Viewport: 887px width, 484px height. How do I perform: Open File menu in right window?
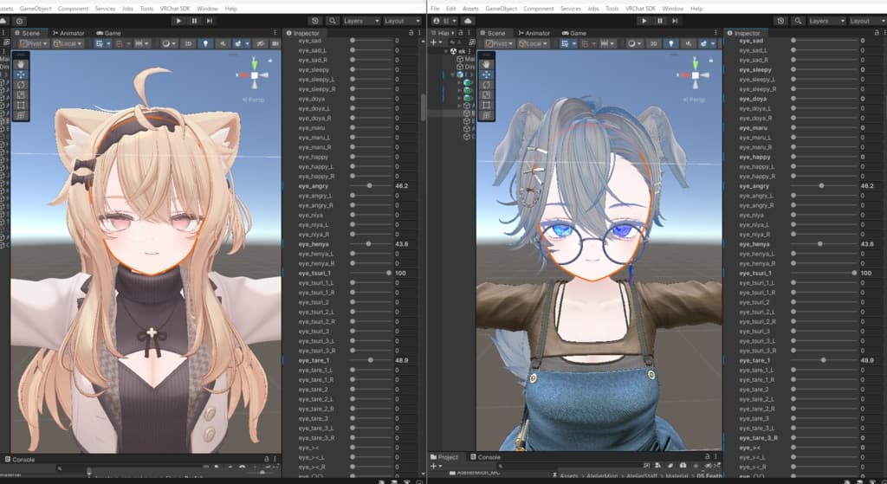point(435,9)
